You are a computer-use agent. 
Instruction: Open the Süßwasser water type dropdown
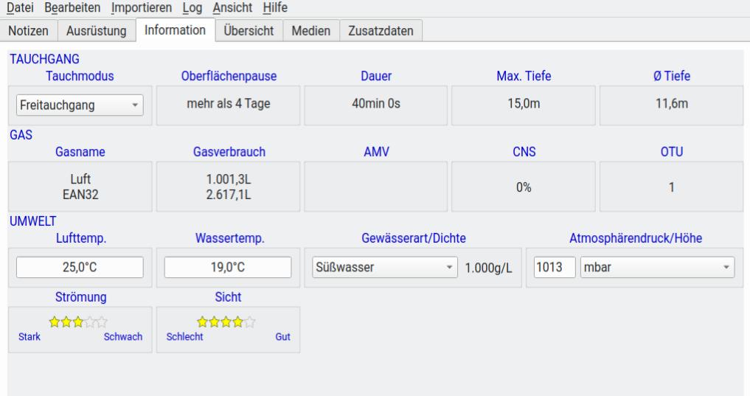coord(384,268)
